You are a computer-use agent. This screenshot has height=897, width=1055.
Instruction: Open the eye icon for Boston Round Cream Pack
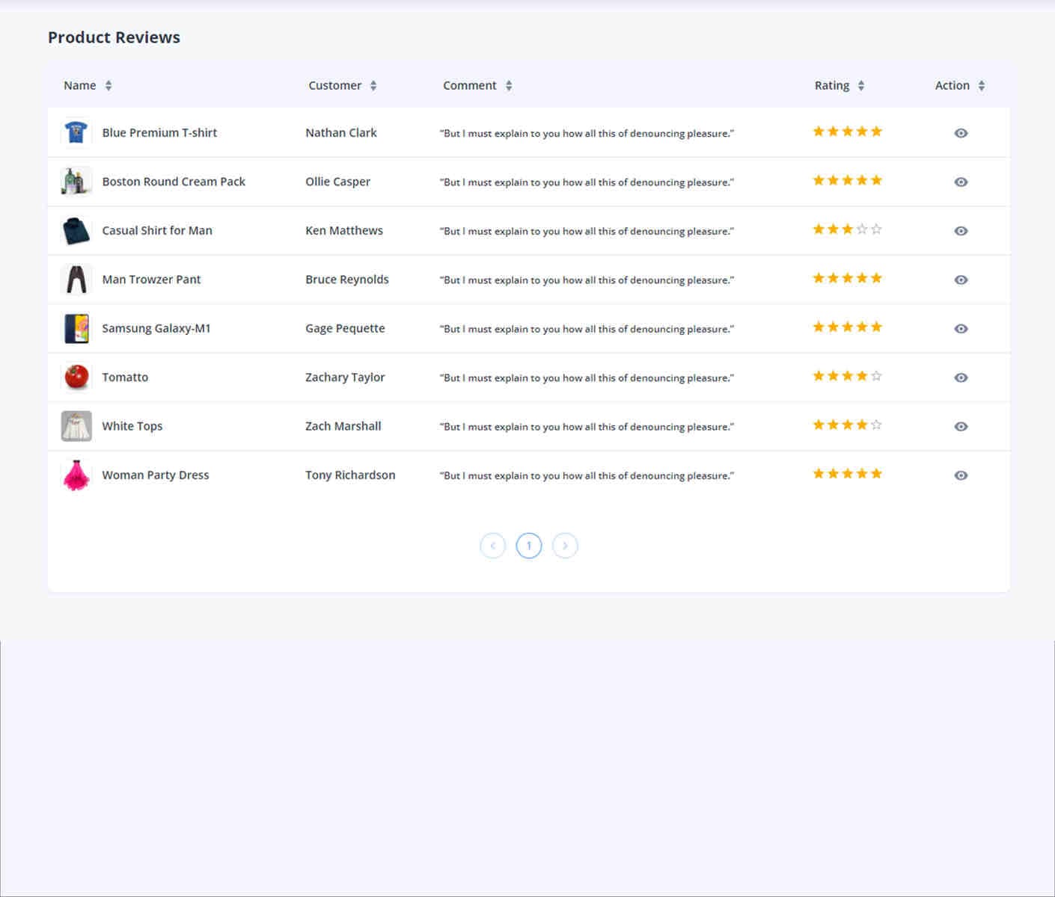pos(961,182)
